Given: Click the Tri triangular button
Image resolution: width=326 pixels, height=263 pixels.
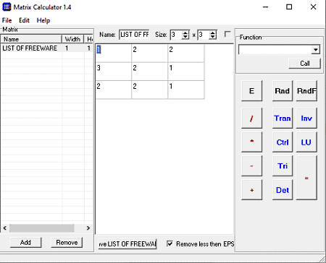Looking at the screenshot, I should (x=283, y=166).
